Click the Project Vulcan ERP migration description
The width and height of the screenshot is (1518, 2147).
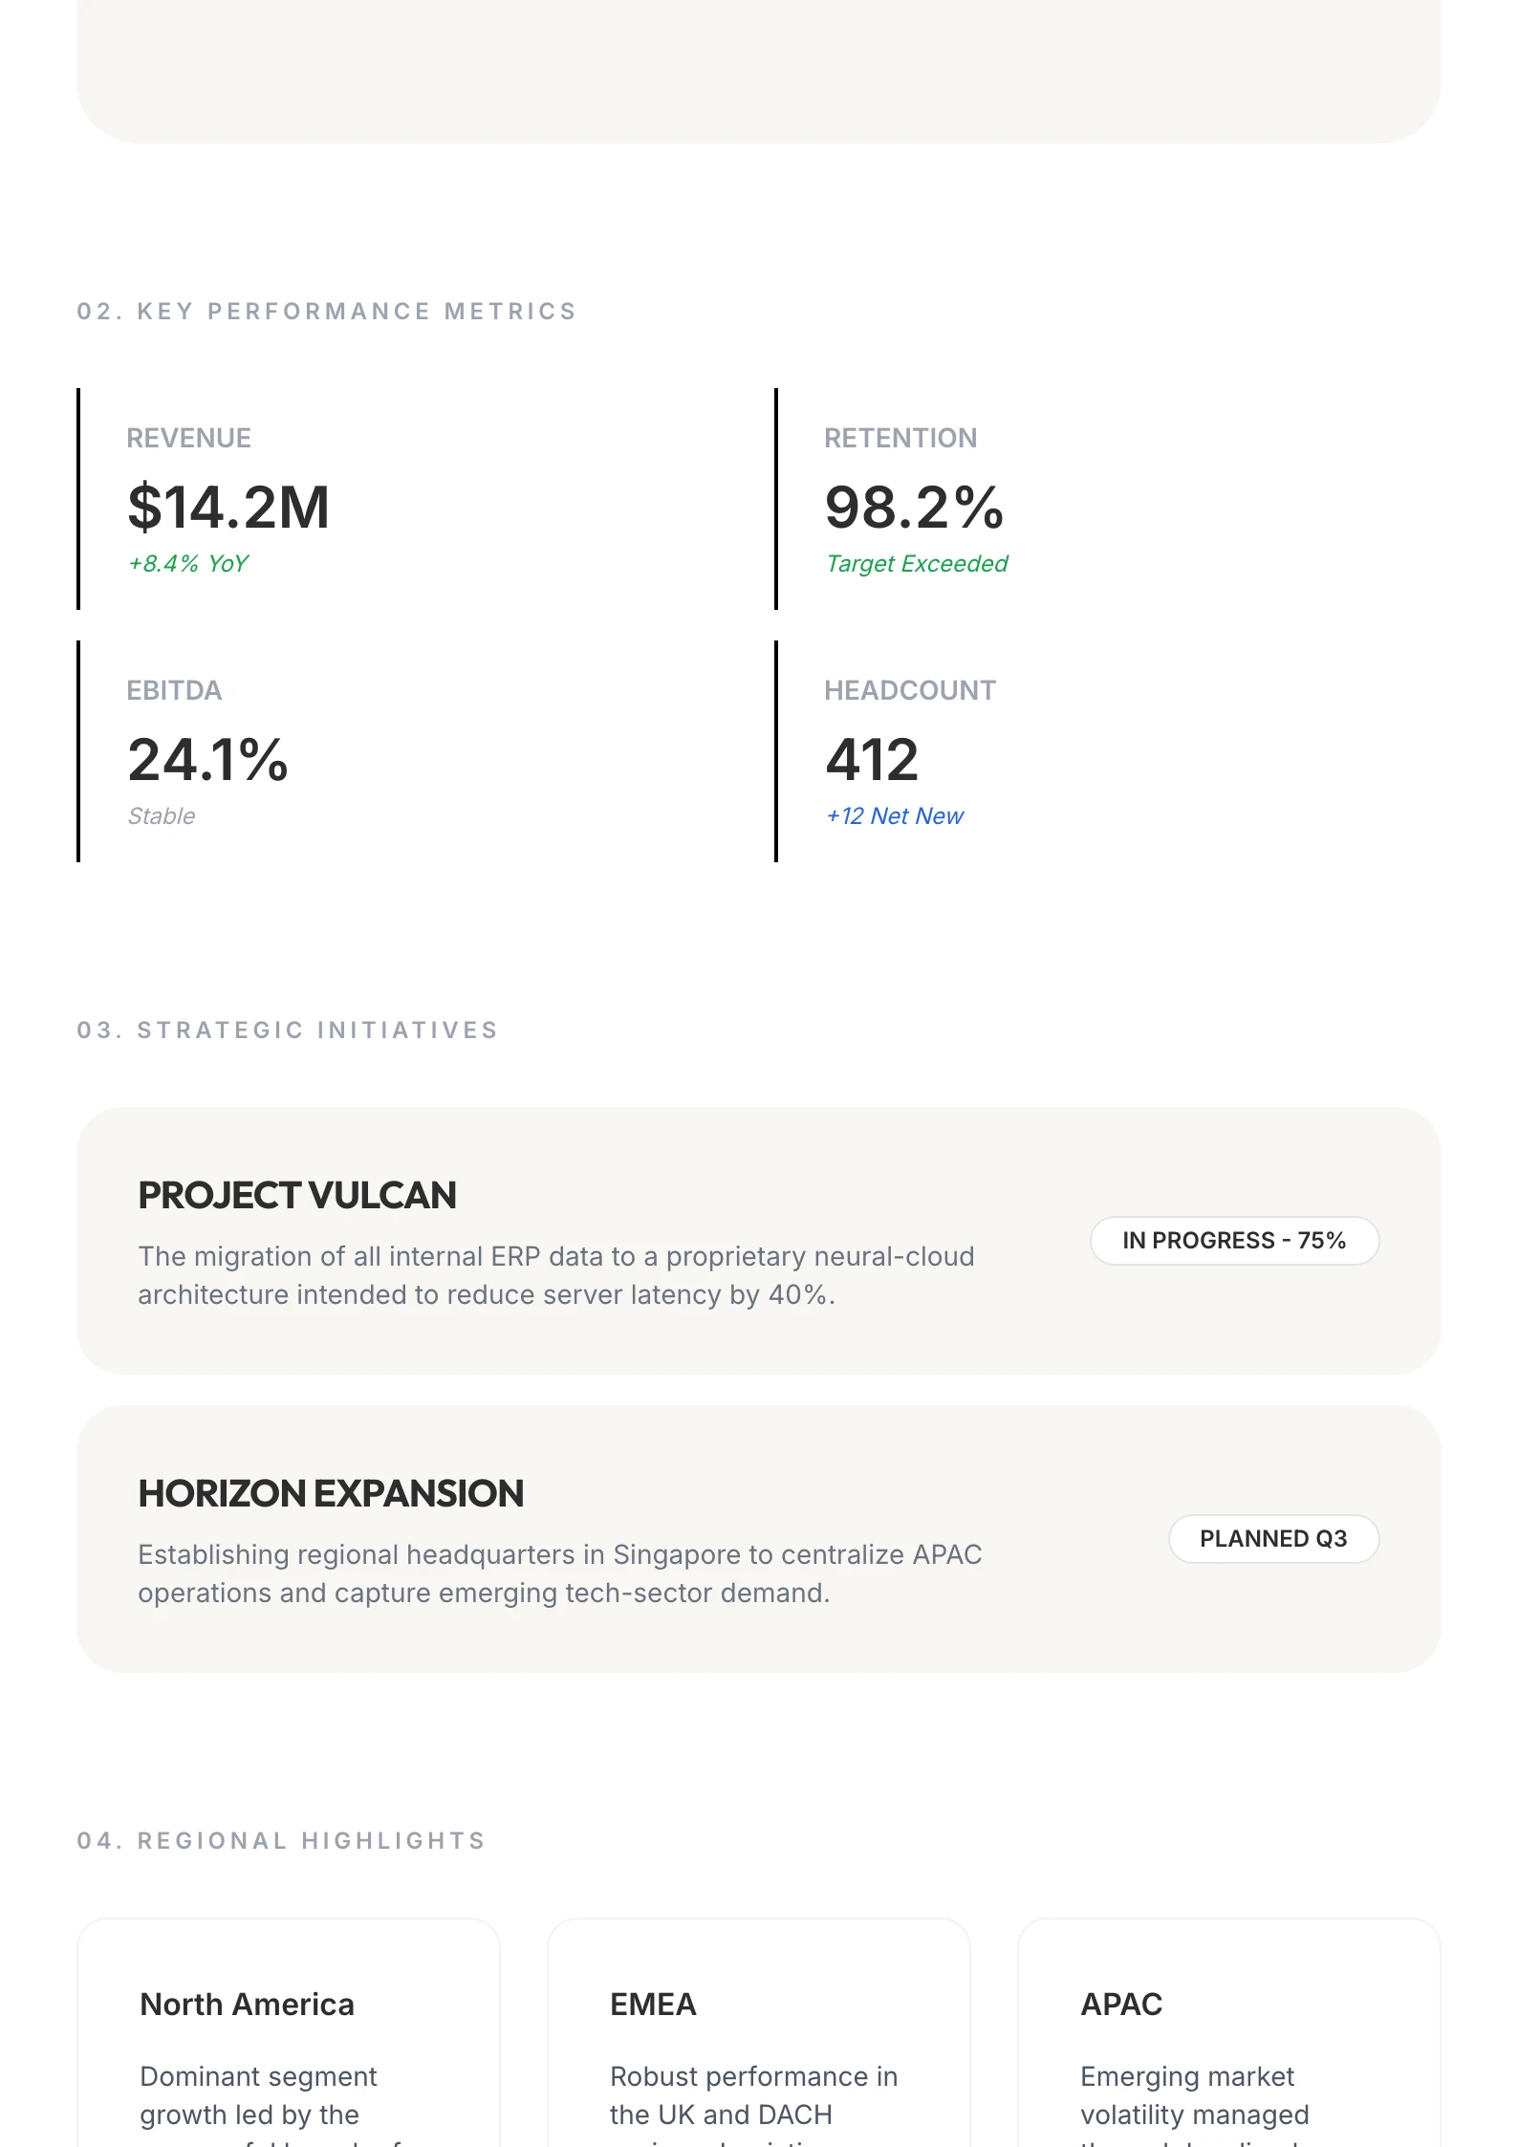[x=555, y=1275]
